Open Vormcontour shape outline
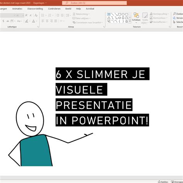This screenshot has width=183, height=183. (x=159, y=18)
